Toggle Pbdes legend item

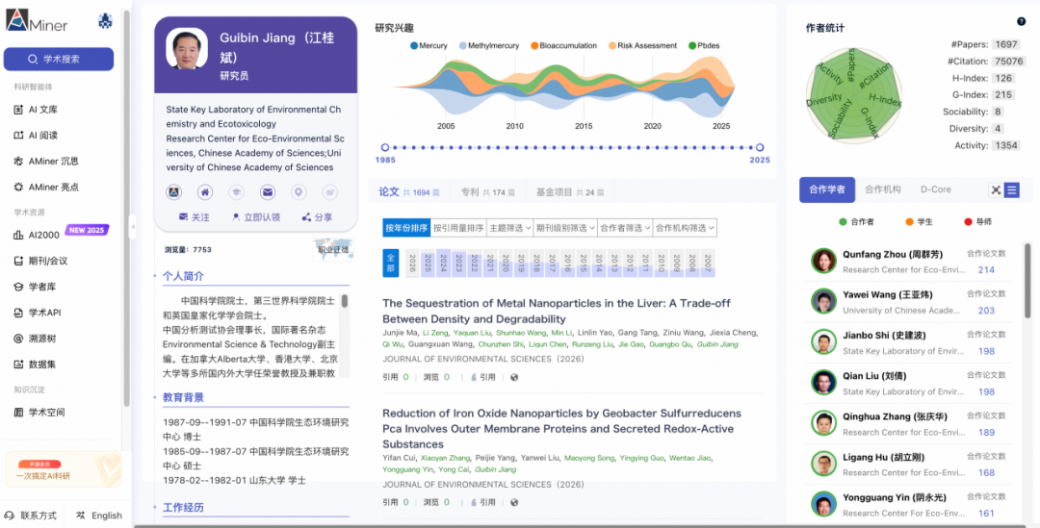coord(704,46)
